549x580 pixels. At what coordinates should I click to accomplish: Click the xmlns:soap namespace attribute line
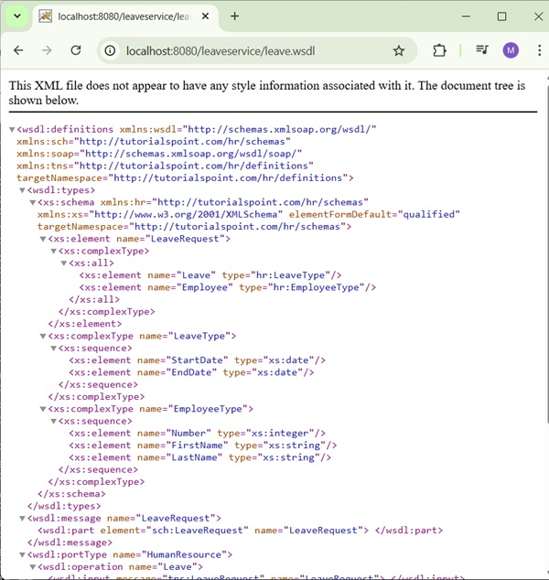(x=159, y=154)
